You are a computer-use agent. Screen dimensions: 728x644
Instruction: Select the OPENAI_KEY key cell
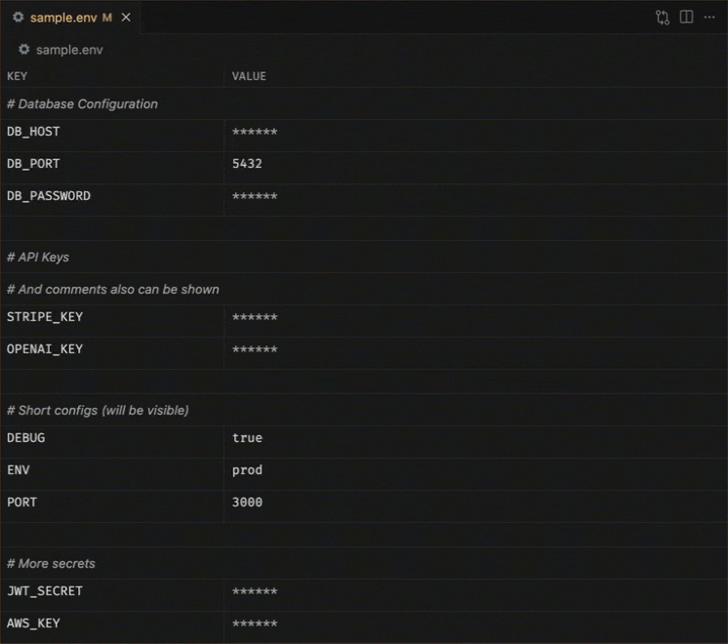coord(45,349)
